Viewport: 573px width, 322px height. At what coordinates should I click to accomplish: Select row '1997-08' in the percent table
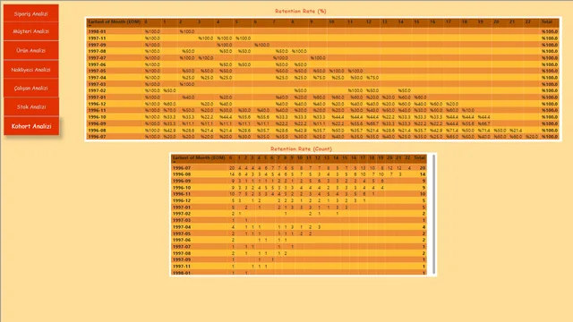tap(322, 51)
